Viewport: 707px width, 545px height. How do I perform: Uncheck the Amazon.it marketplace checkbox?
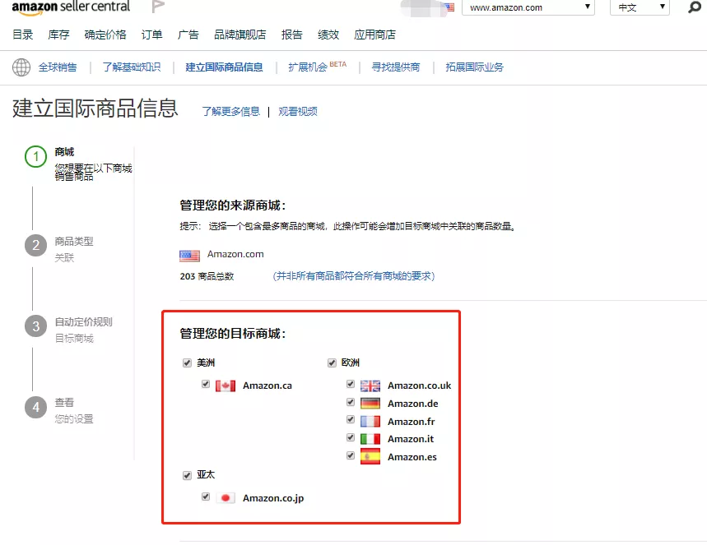[350, 438]
